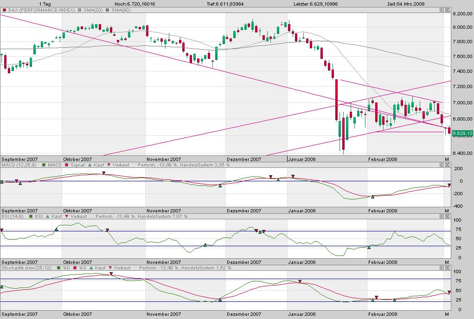
Task: Click the green MACD line legend swatch
Action: coord(44,165)
